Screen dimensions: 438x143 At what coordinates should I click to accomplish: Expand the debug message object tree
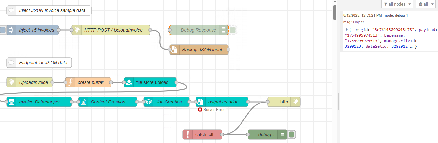(x=347, y=30)
